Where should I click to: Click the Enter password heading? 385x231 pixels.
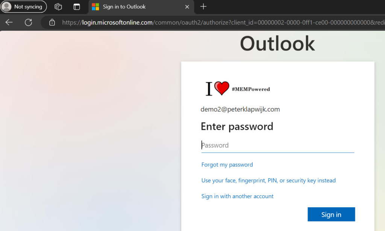237,126
